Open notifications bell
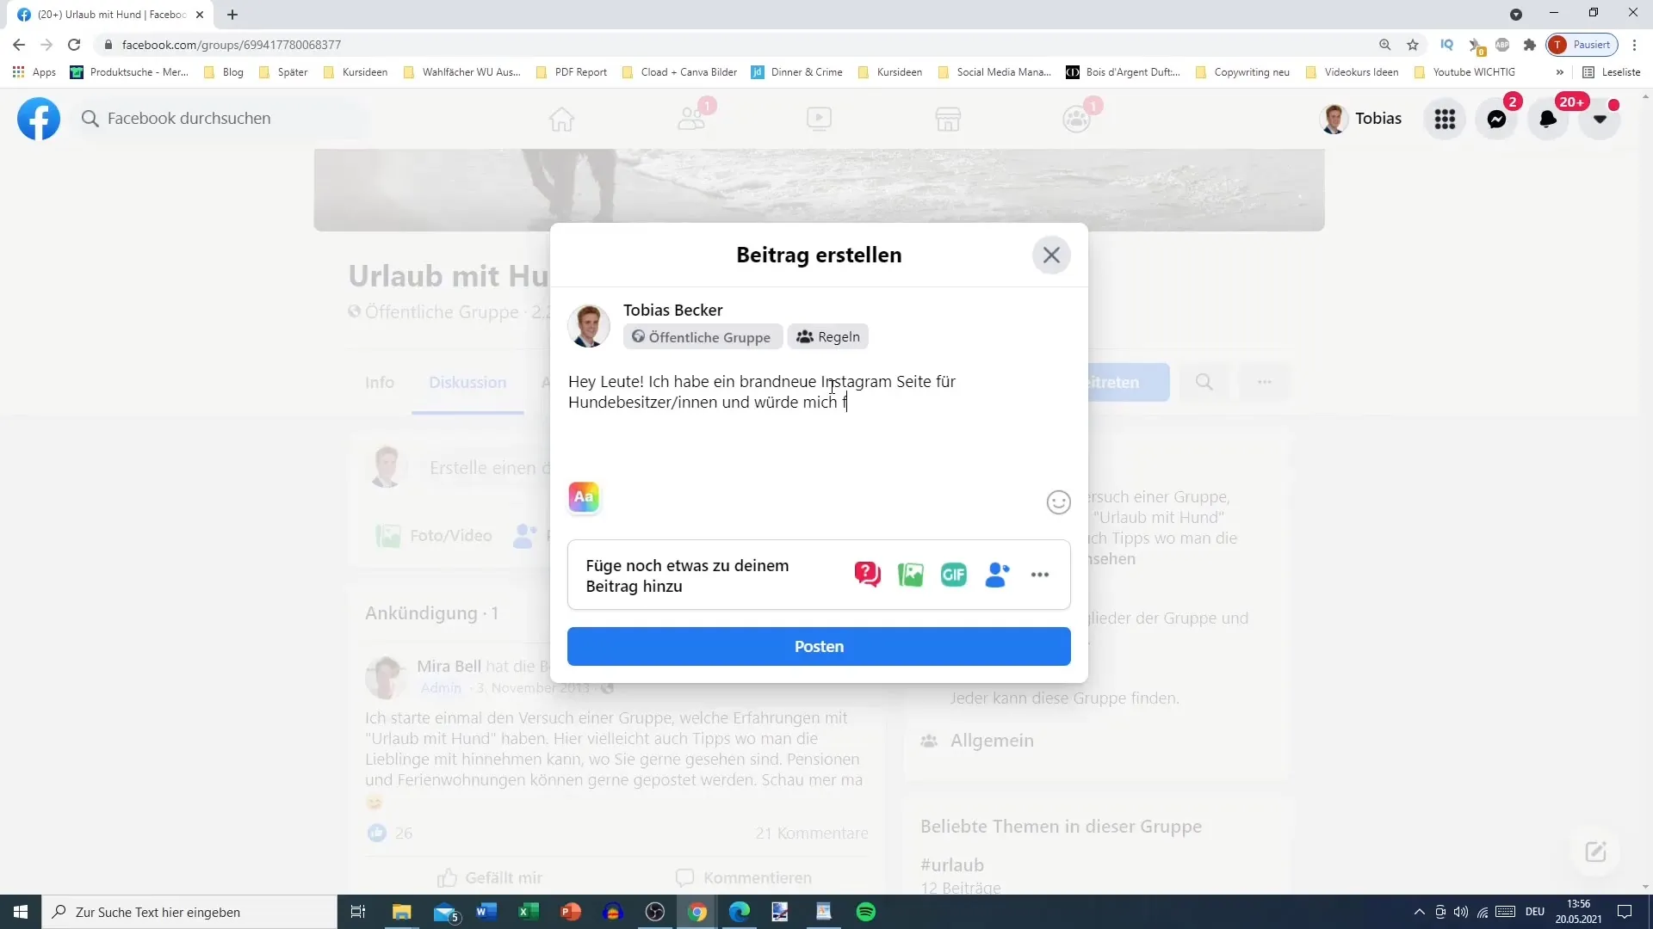Screen dimensions: 1653x929 click(1548, 119)
